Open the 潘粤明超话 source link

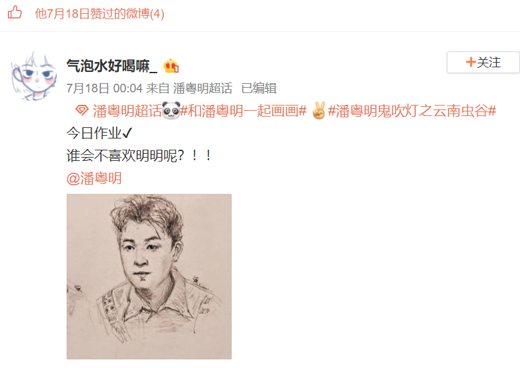(203, 88)
